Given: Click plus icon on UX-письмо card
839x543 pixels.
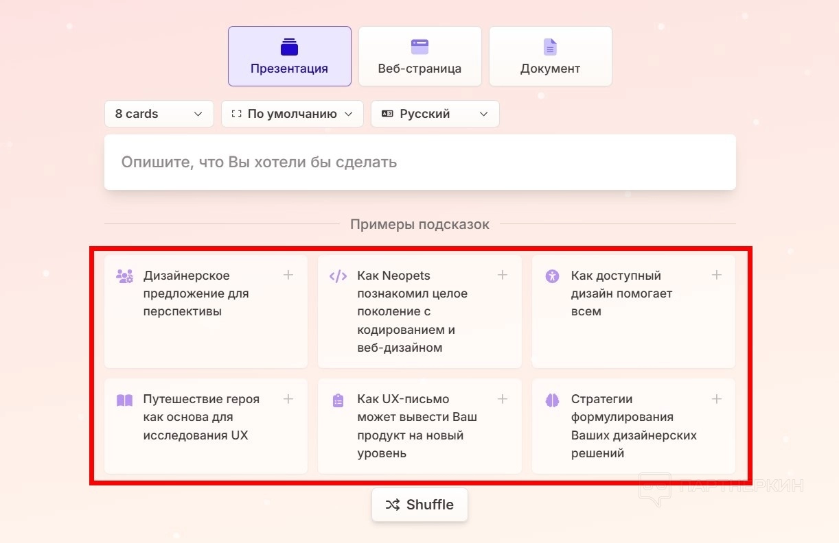Looking at the screenshot, I should tap(503, 399).
